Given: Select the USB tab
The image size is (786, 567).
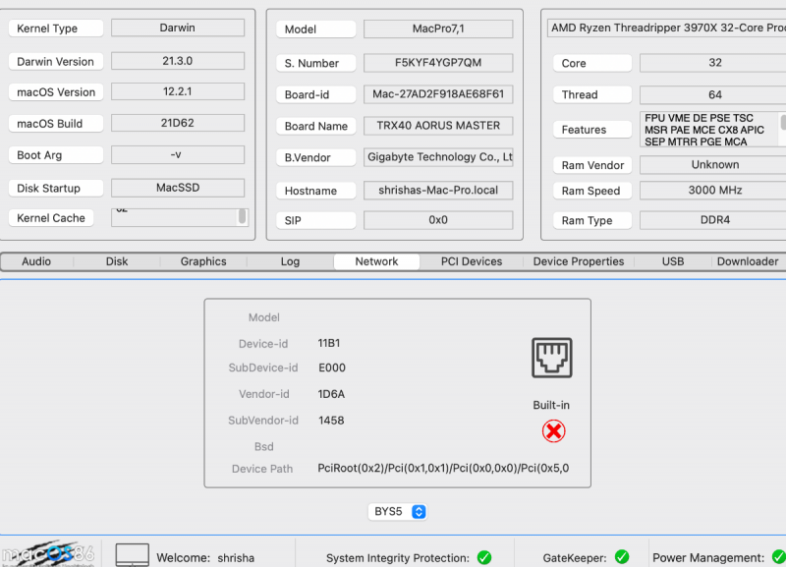Looking at the screenshot, I should pos(673,261).
